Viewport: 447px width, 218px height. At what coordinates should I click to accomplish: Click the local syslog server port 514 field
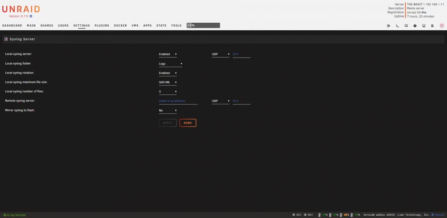pyautogui.click(x=241, y=54)
